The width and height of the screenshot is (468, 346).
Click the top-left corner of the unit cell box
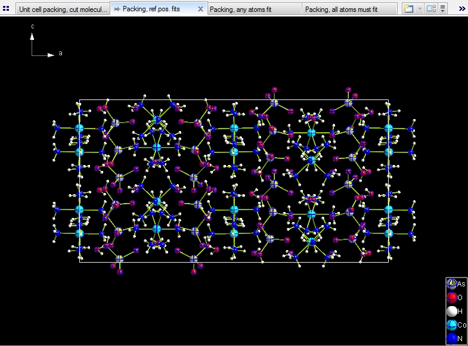(x=80, y=100)
